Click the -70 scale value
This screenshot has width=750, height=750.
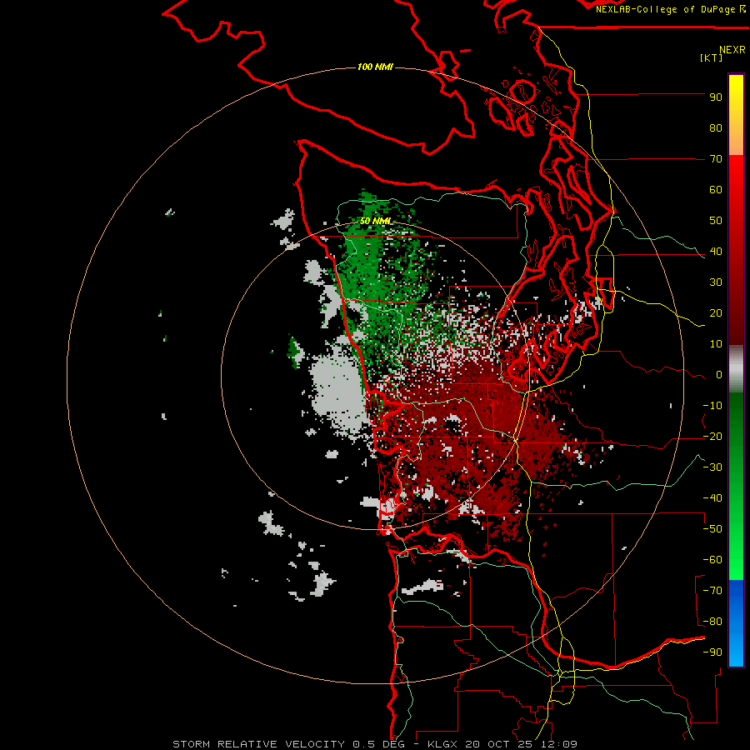tap(712, 591)
